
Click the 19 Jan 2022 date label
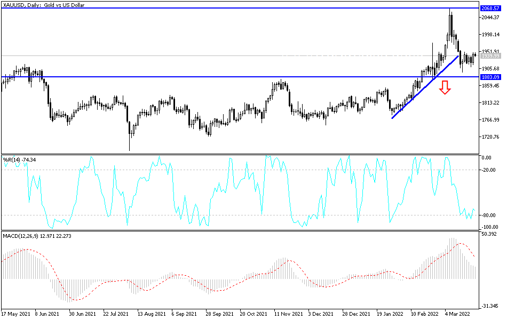point(390,314)
